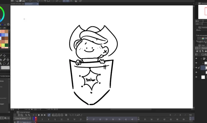Pick the dark green palette swatch

6,45
